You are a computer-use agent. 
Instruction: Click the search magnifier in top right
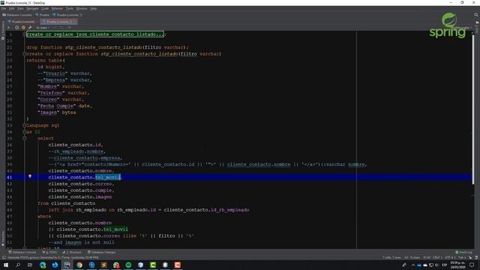[x=476, y=15]
